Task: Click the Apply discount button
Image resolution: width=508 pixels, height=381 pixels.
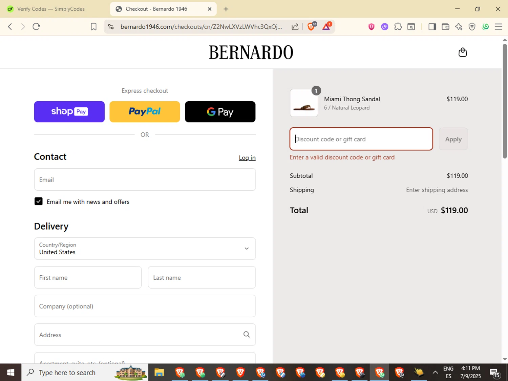Action: coord(453,139)
